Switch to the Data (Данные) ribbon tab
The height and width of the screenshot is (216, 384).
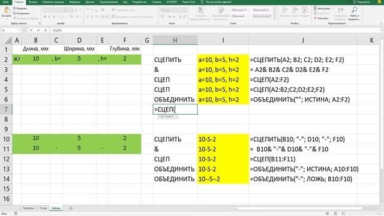[x=90, y=2]
